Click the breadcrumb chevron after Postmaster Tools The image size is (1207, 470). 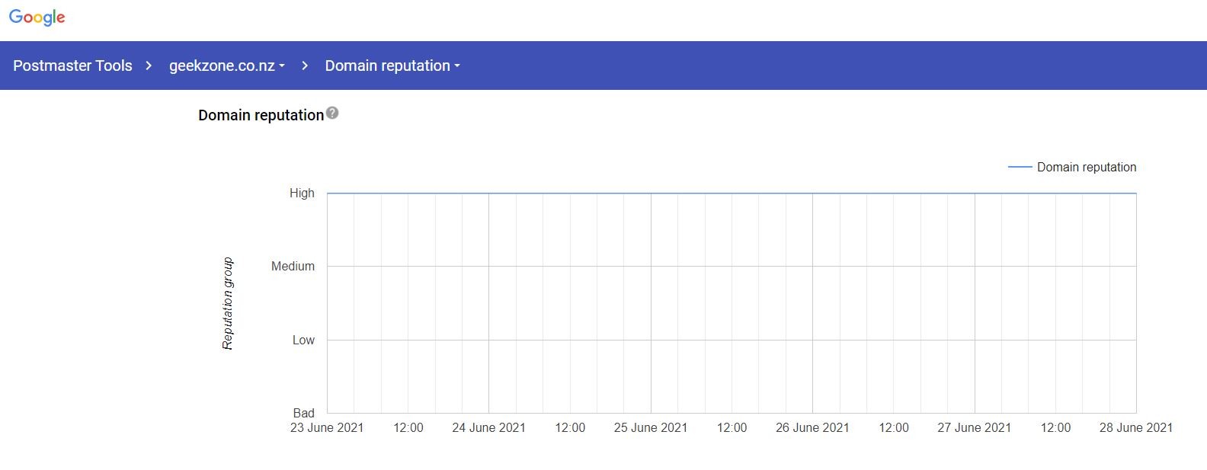click(x=149, y=66)
